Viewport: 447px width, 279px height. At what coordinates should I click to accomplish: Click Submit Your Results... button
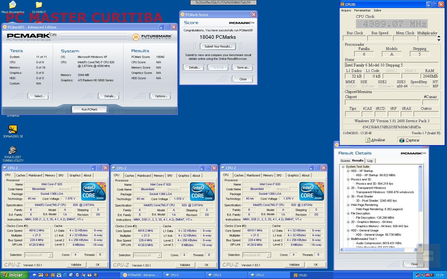tap(218, 47)
